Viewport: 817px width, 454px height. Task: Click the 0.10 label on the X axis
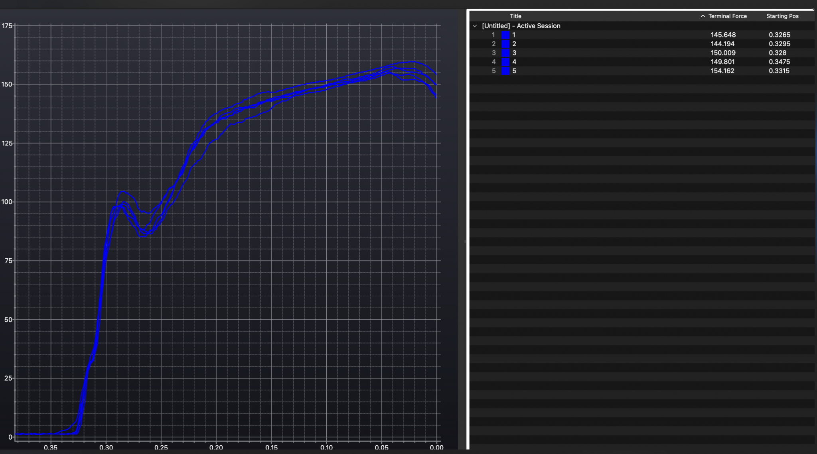(326, 448)
